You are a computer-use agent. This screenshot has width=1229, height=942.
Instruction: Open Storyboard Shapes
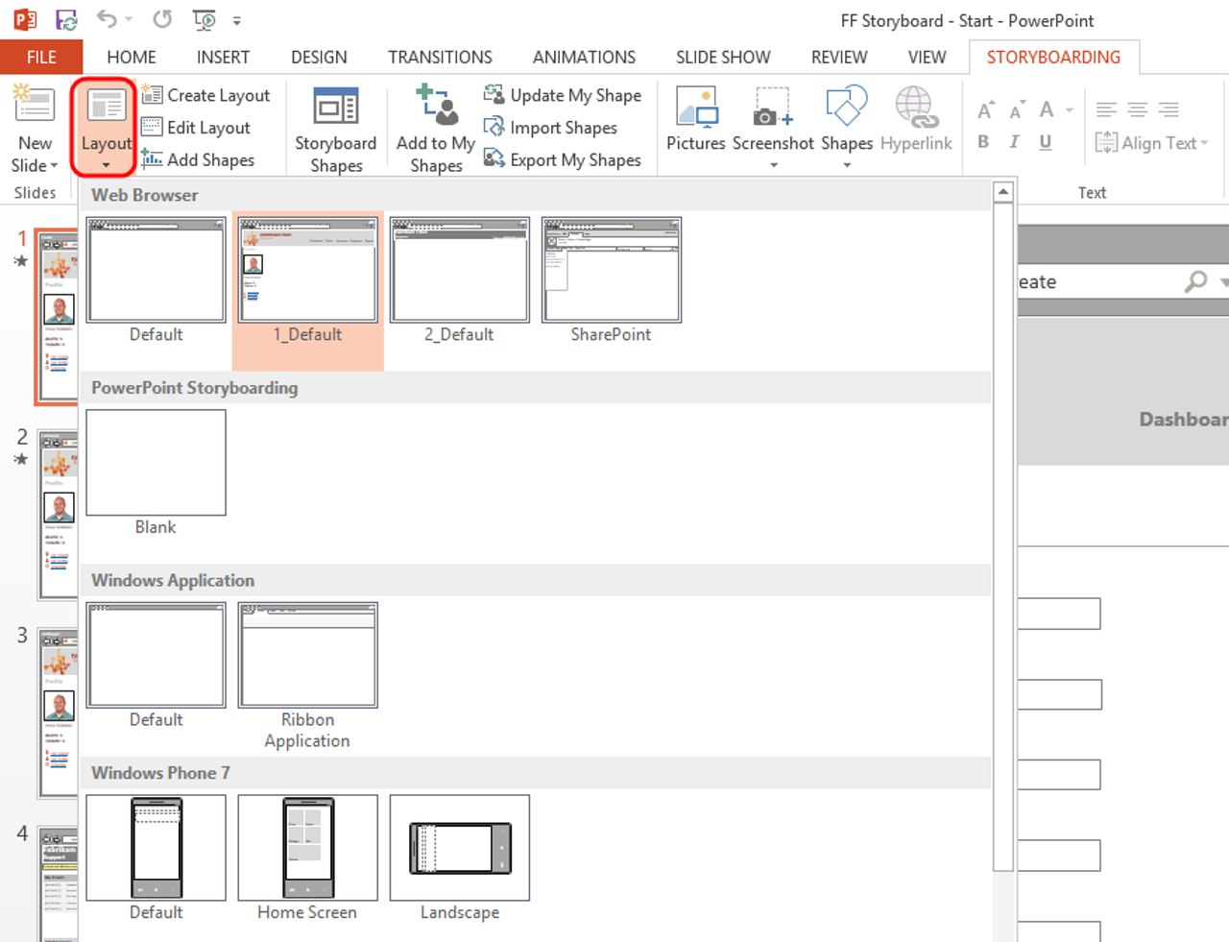pos(335,130)
